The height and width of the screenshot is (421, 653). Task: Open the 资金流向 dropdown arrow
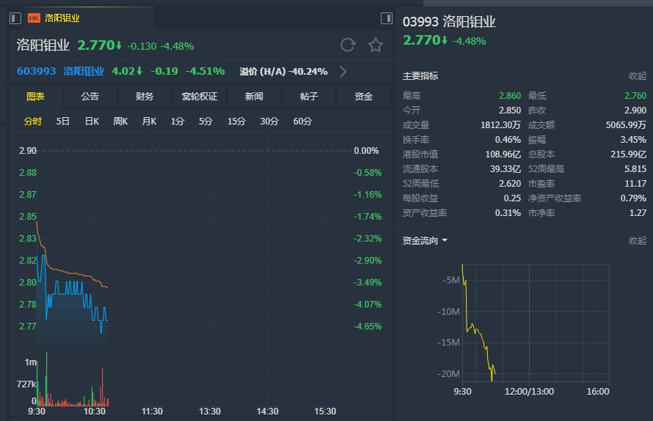point(445,241)
